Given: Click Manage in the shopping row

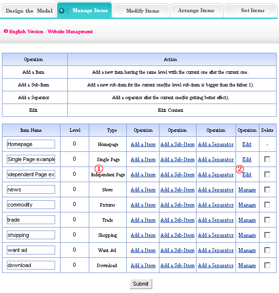Looking at the screenshot, I should pos(247,235).
